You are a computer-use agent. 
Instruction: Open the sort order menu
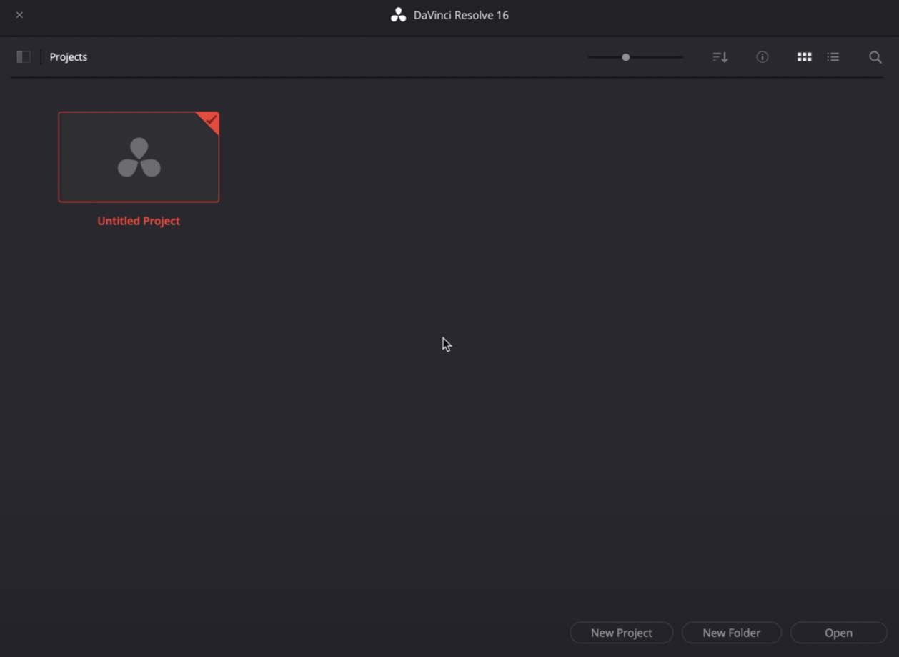pyautogui.click(x=720, y=57)
